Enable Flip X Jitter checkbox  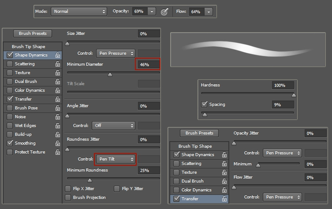68,189
